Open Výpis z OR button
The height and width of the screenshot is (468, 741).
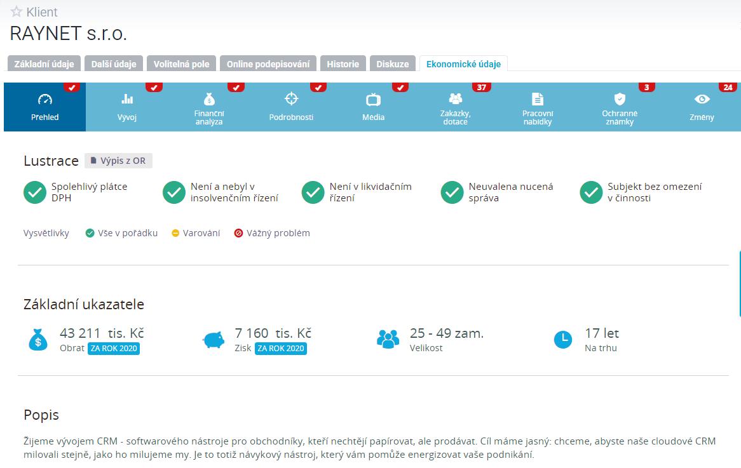(119, 161)
